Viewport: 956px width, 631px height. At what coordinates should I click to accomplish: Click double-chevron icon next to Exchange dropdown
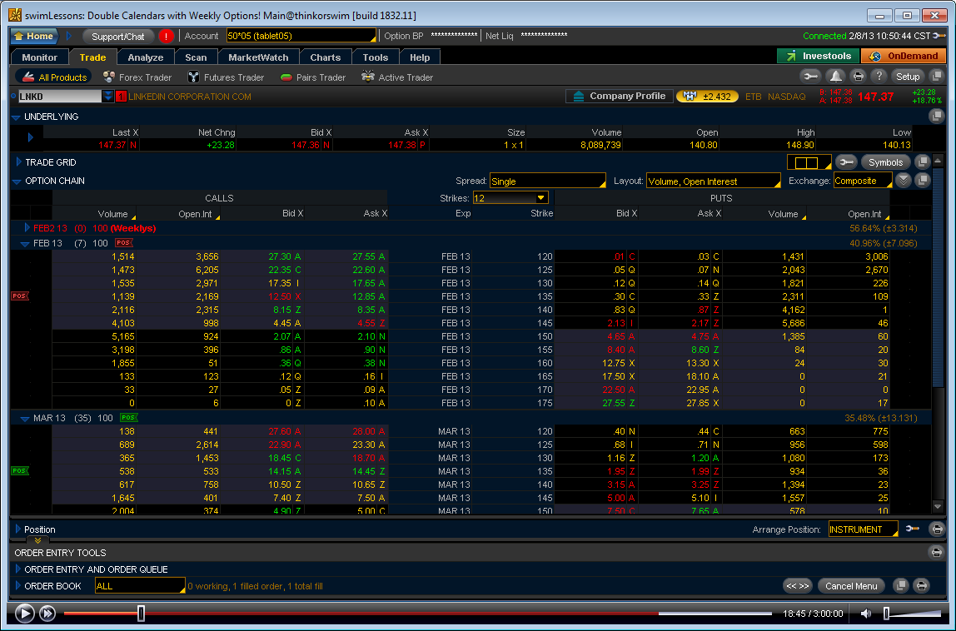904,180
